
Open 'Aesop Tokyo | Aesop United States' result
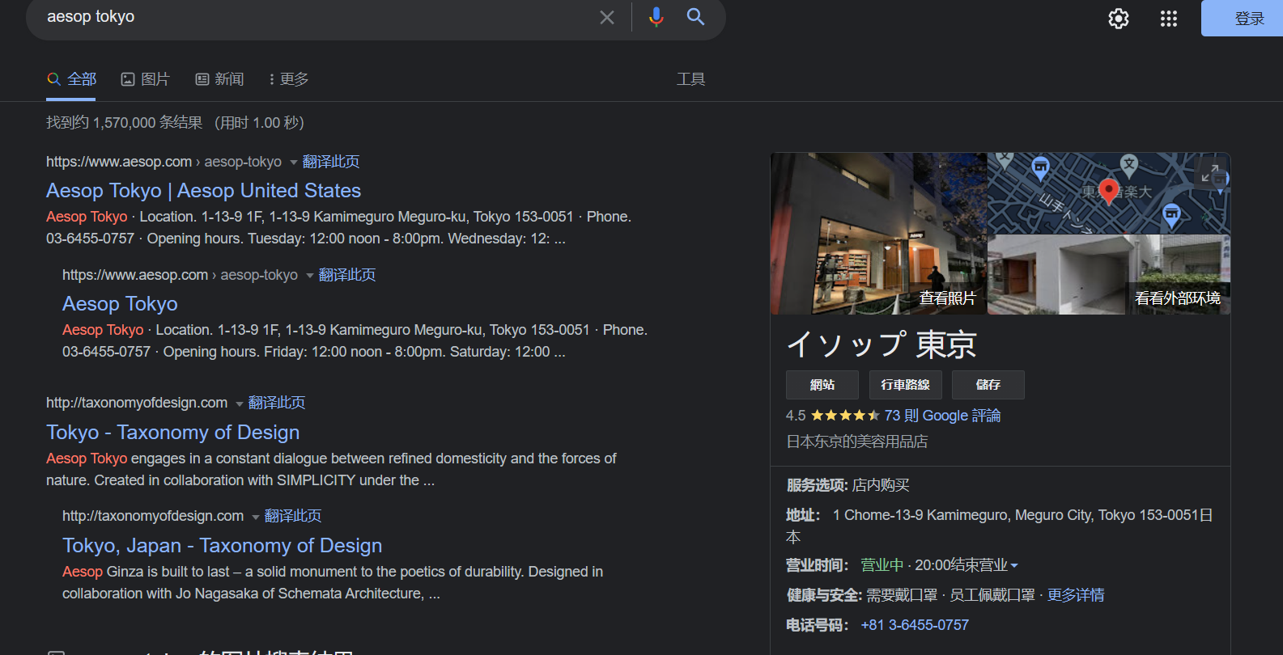pos(204,191)
